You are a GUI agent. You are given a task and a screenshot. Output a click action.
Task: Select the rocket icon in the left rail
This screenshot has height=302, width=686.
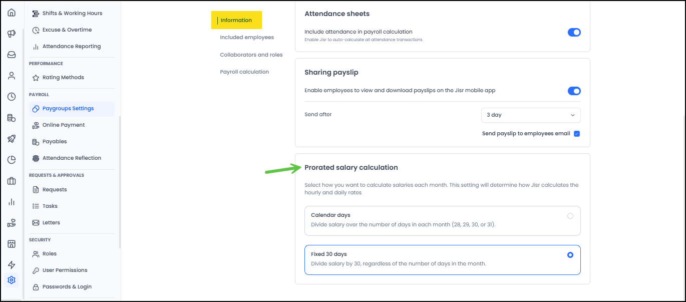(x=12, y=139)
